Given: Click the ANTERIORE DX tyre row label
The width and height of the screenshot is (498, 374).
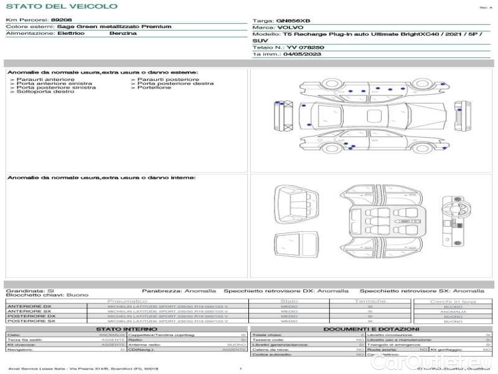Looking at the screenshot, I should point(29,306).
